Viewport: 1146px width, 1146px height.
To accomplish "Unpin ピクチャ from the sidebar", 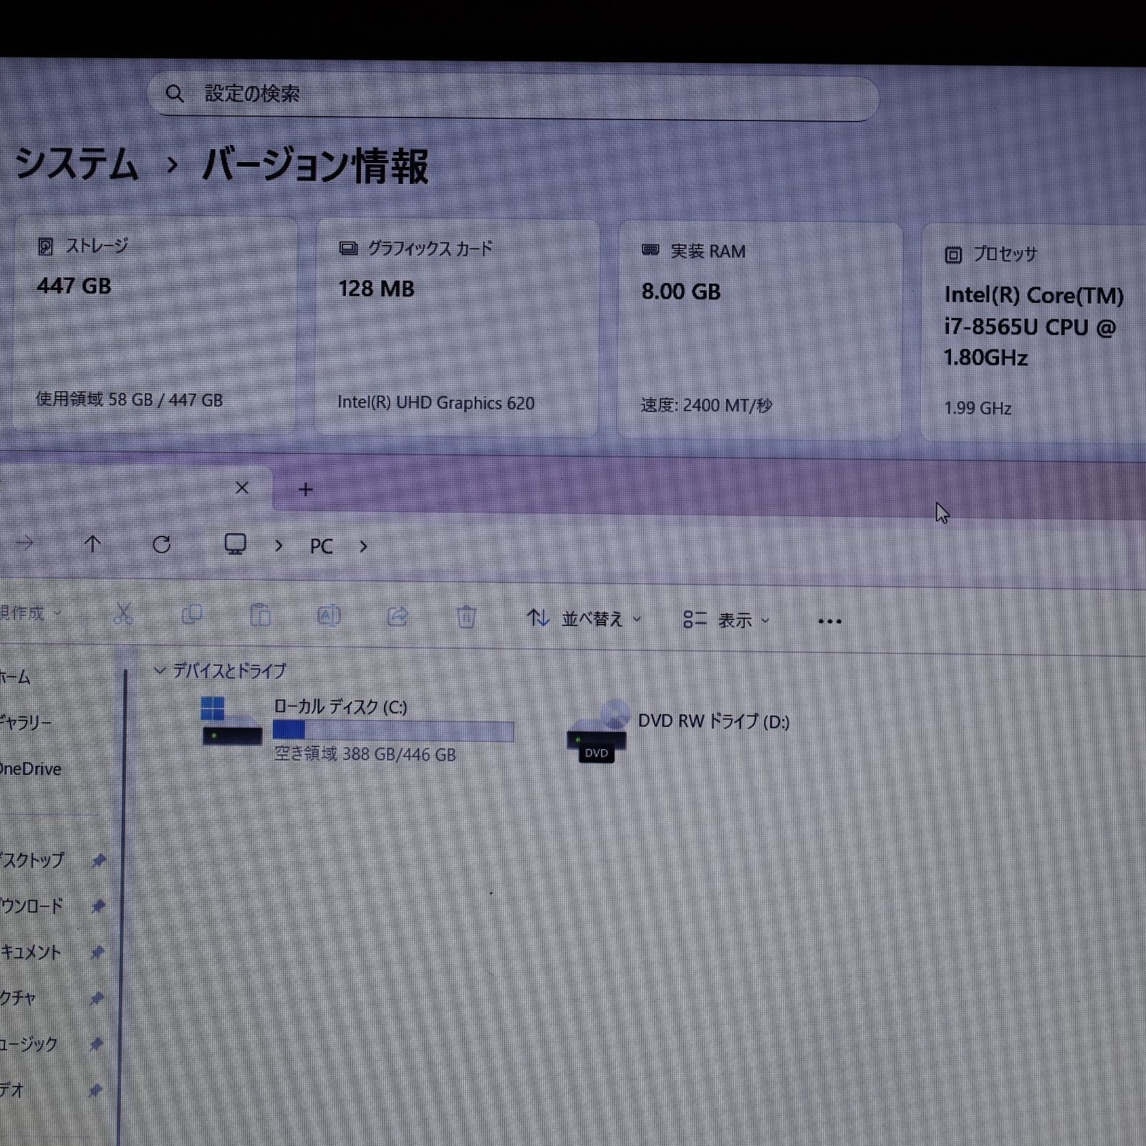I will 98,999.
